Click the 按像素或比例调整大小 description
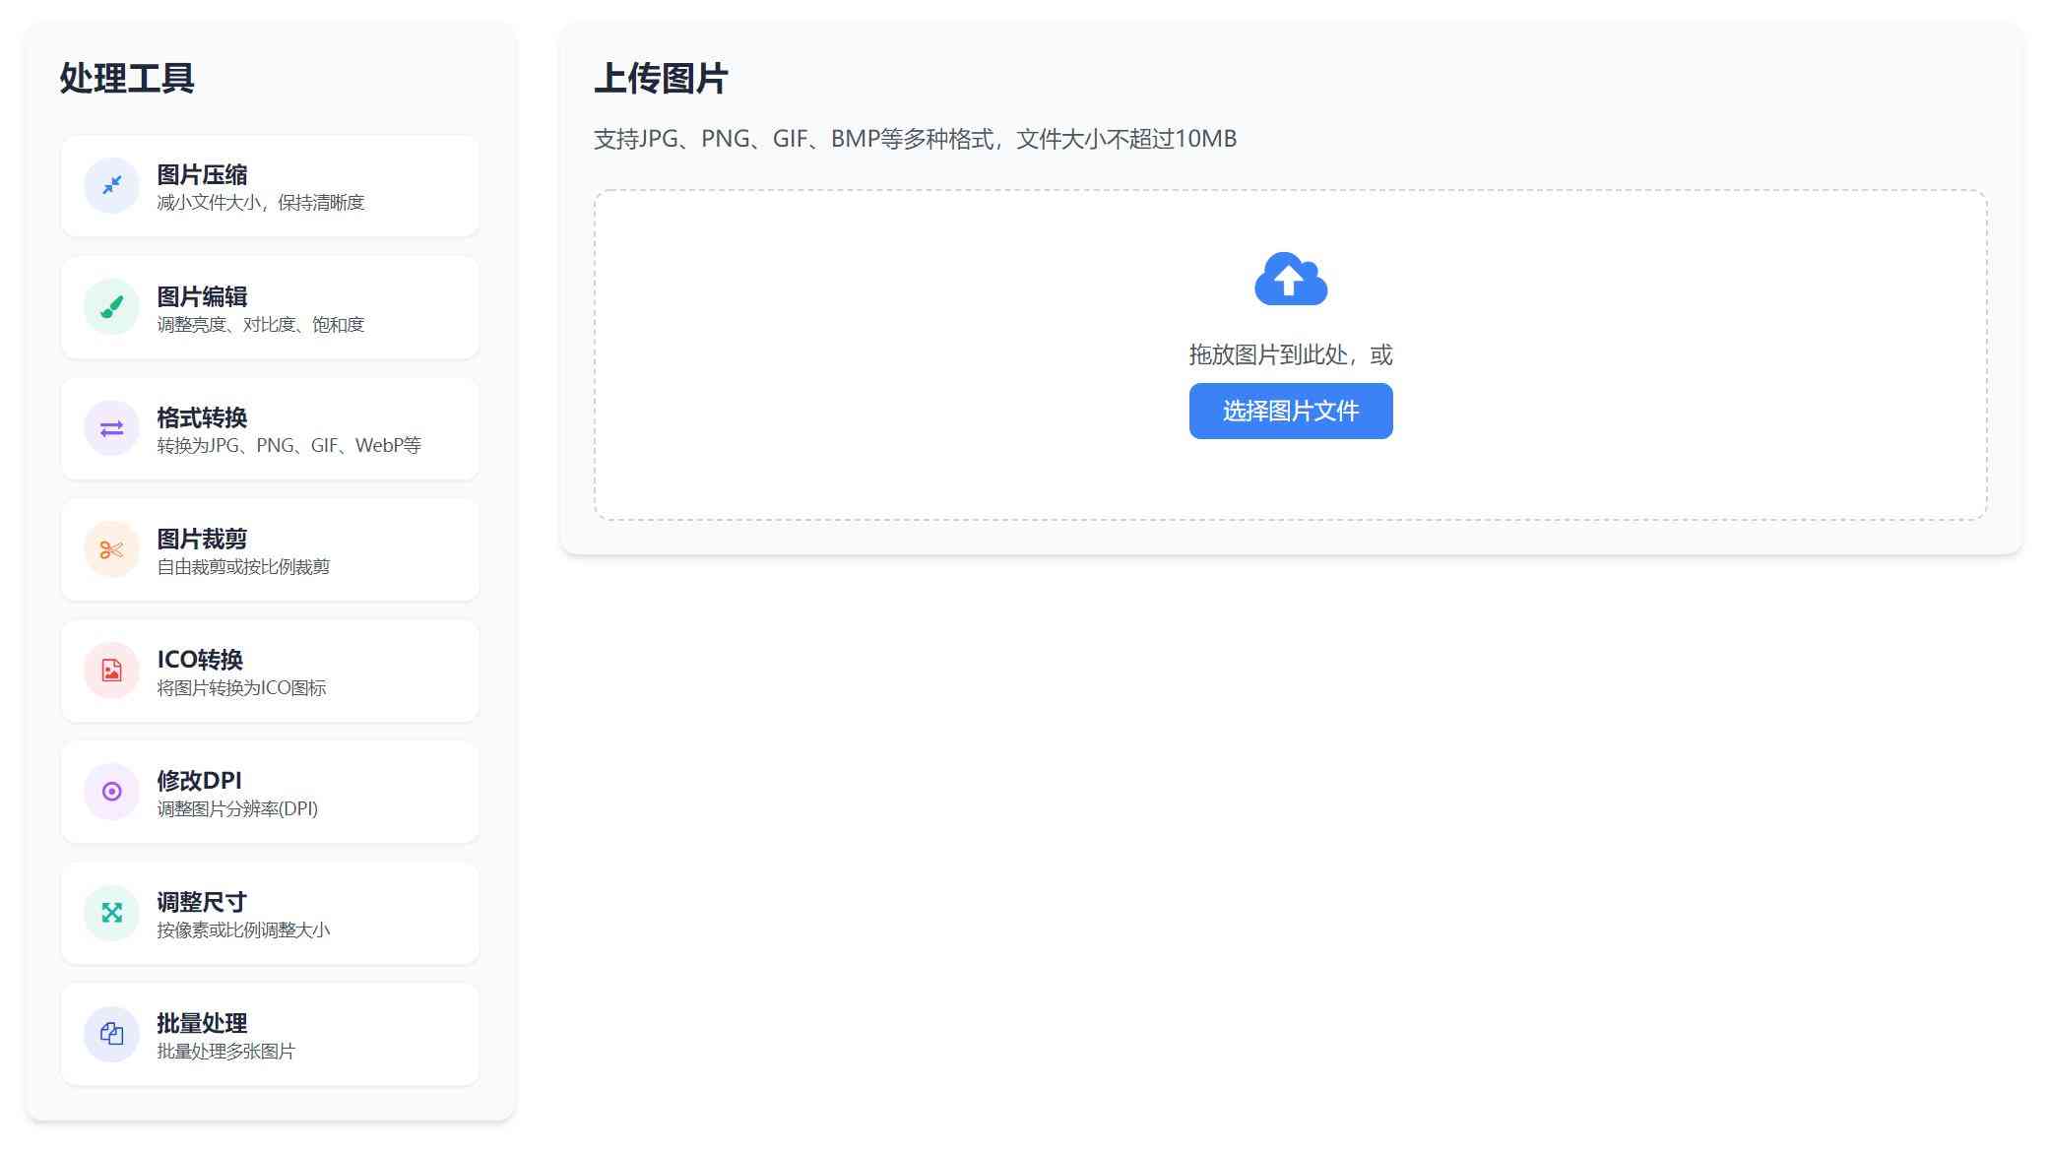 243,930
